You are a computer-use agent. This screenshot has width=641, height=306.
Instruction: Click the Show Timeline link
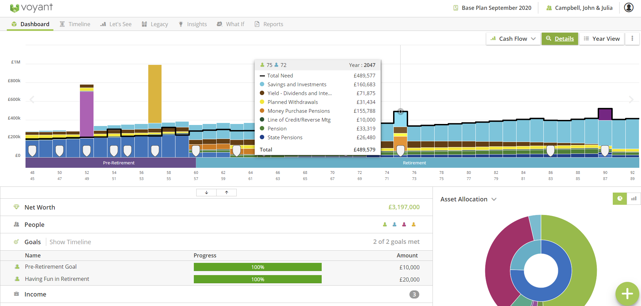[x=70, y=242]
